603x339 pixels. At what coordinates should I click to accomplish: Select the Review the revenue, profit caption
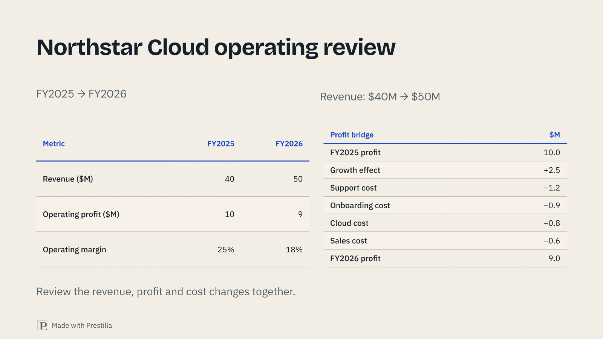(x=166, y=292)
